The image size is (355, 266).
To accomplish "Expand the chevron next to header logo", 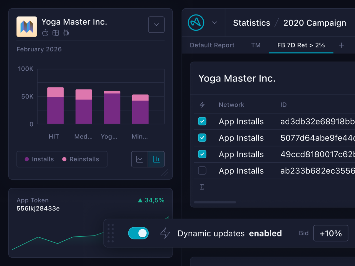I will 215,23.
